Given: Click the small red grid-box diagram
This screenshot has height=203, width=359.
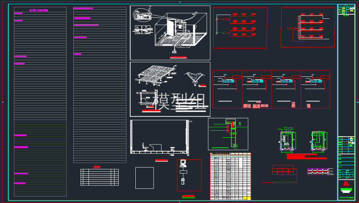Looking at the screenshot, I should pyautogui.click(x=283, y=170).
